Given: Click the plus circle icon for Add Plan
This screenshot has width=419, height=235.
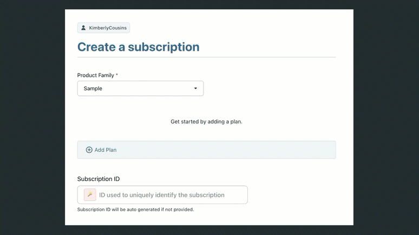Looking at the screenshot, I should tap(89, 150).
